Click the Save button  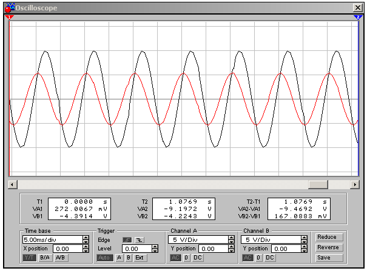329,258
